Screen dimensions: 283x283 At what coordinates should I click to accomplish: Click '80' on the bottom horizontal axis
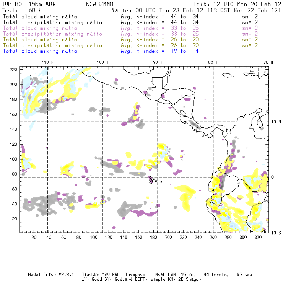tap(79, 237)
